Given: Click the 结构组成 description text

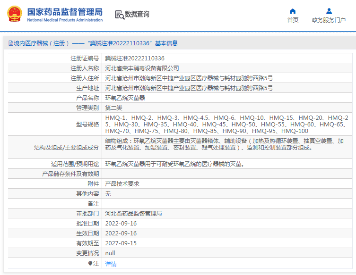Looking at the screenshot, I should pos(224,144).
